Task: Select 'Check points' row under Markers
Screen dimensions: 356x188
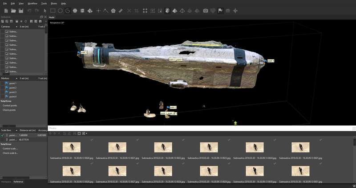Action: (9, 110)
